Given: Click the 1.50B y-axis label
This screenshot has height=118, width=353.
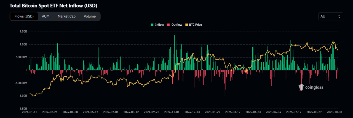Looking at the screenshot, I should pos(23,32).
